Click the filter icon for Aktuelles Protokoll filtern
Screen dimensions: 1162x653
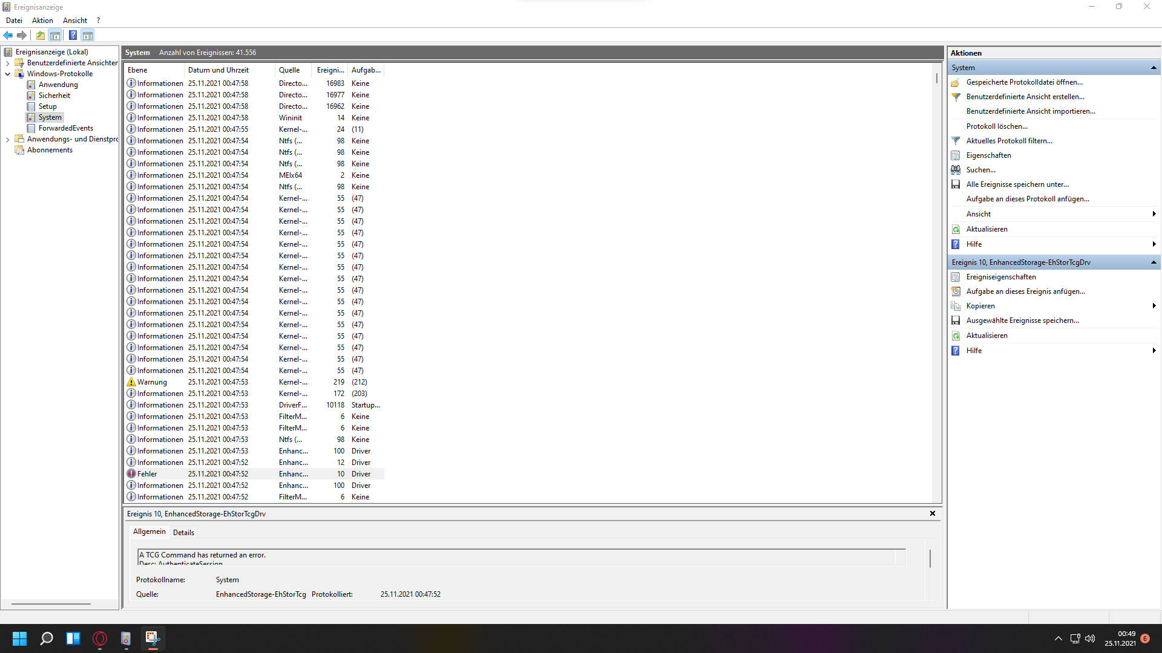956,141
